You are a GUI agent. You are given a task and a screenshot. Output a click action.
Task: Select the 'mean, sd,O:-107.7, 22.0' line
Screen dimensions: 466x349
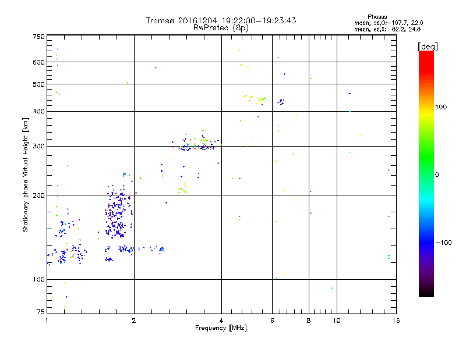coord(389,23)
